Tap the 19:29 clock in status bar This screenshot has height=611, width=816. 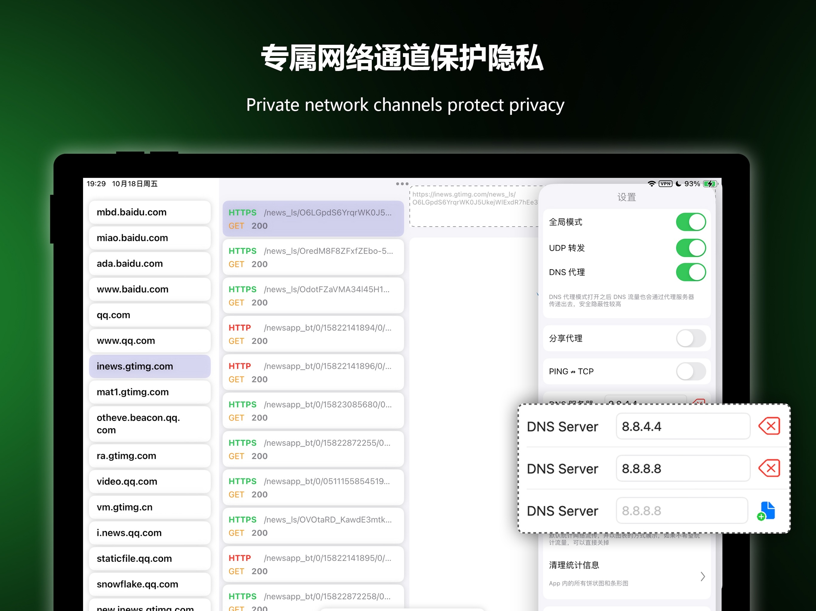click(x=96, y=183)
